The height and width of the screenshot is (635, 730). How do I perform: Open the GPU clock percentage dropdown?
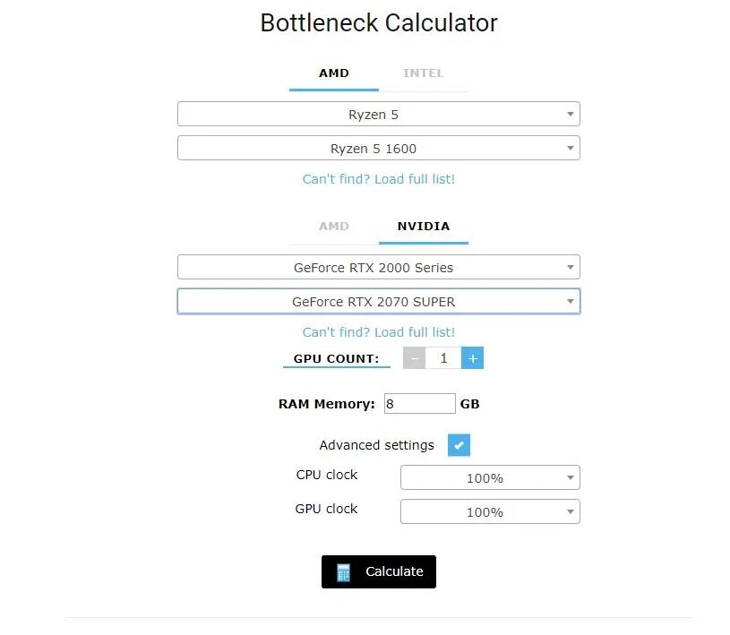[x=490, y=511]
